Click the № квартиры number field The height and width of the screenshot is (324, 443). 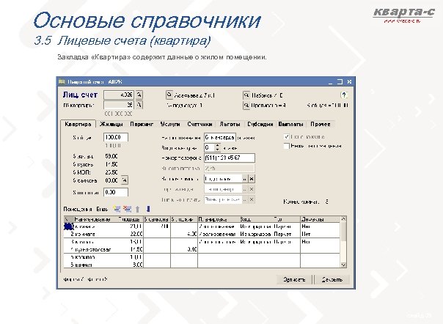tap(119, 105)
